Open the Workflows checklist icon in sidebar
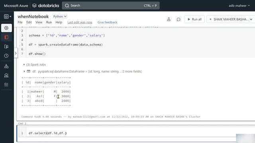Image resolution: width=255 pixels, height=143 pixels. pyautogui.click(x=6, y=85)
